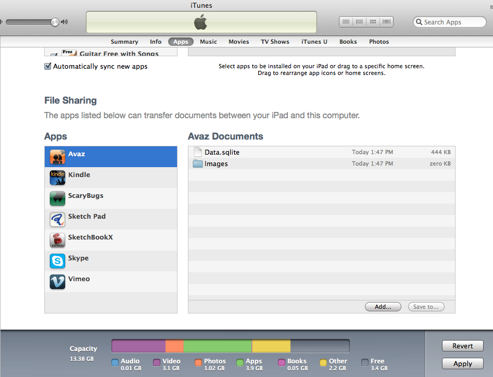Screen dimensions: 493x377
Task: Click the Apps capacity color swatch
Action: click(240, 362)
